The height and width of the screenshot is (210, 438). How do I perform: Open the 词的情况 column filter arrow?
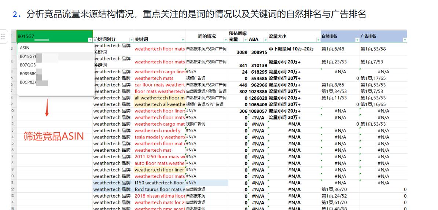(225, 40)
